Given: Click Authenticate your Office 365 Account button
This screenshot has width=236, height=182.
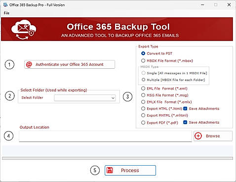Looking at the screenshot, I should [x=70, y=64].
